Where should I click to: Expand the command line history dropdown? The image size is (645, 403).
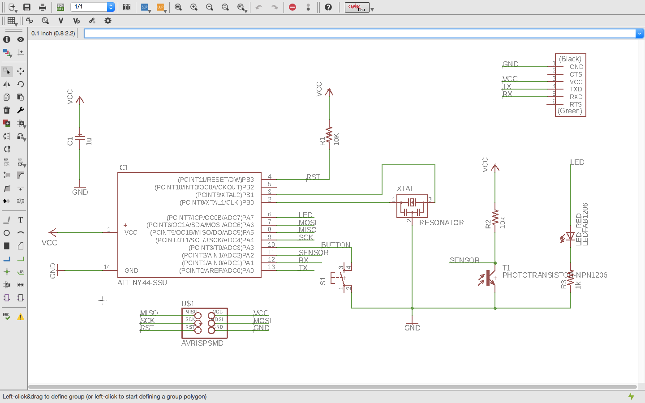[639, 34]
